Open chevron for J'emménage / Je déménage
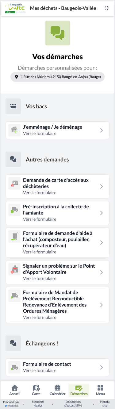Screen dimensions: 115x409 coord(102,130)
